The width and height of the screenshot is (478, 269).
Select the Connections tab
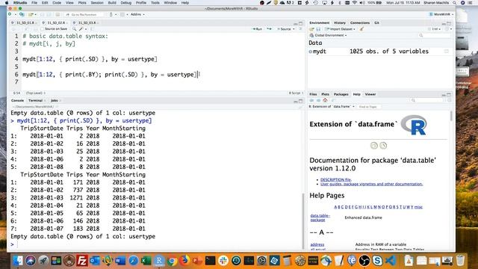tap(360, 23)
